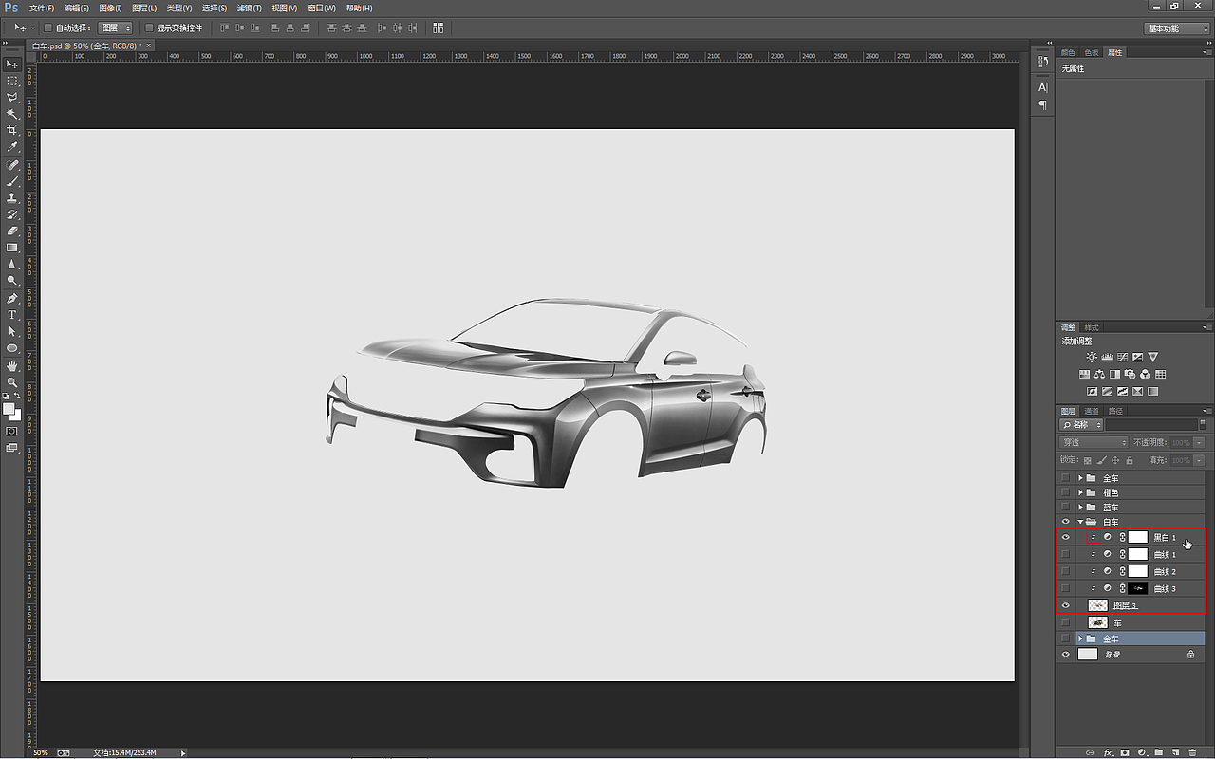Expand the 金车 layer group

click(x=1080, y=639)
